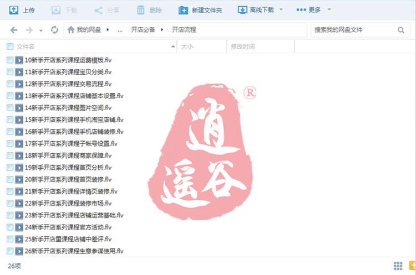Select file 26新手开店系列课程生意参谋使用.flv
416x275 pixels.
coord(74,251)
